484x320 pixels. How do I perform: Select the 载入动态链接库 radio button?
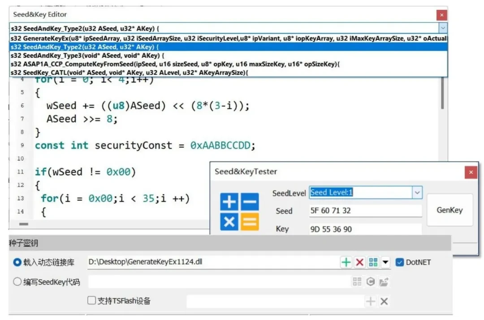(17, 262)
